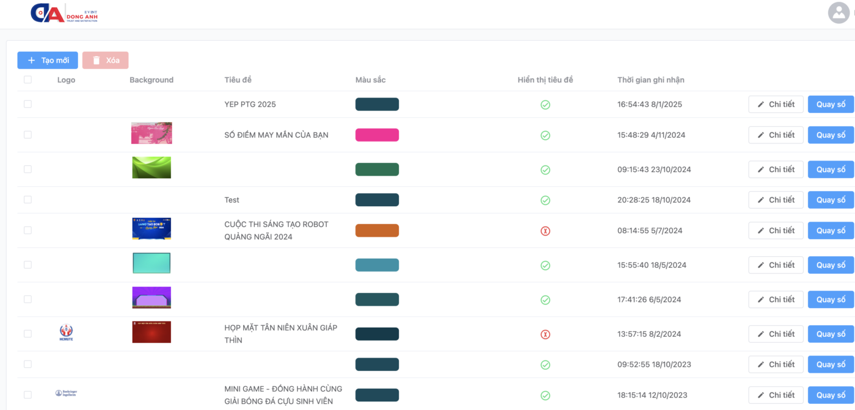Click the Boehringer Ingelheim logo

[66, 394]
